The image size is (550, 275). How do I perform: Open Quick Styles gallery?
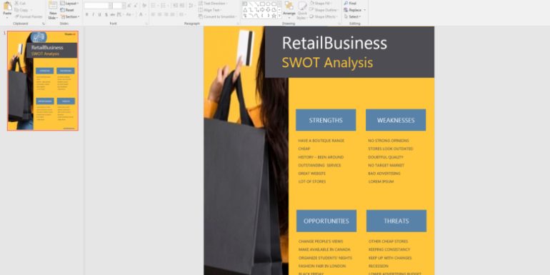302,11
